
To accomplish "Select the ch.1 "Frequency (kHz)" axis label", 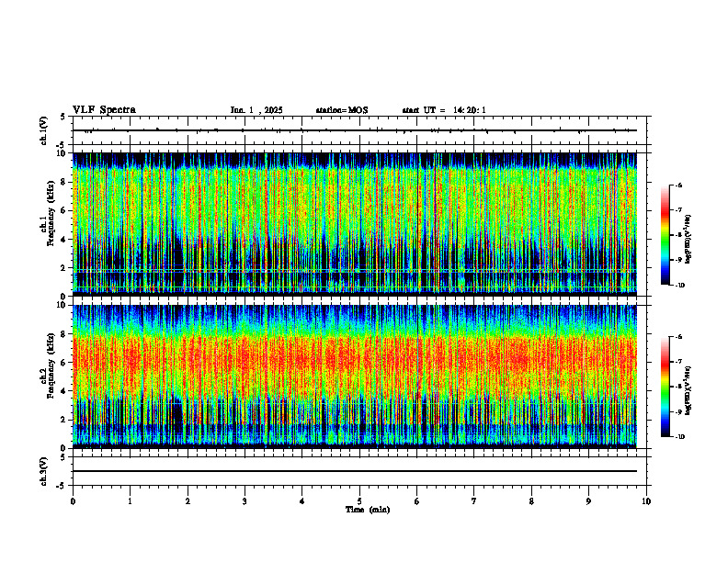I will pyautogui.click(x=50, y=213).
